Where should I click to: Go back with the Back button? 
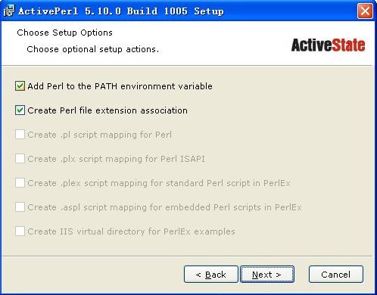coord(211,275)
